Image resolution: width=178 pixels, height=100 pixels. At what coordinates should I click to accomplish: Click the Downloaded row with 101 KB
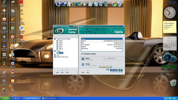click(102, 45)
